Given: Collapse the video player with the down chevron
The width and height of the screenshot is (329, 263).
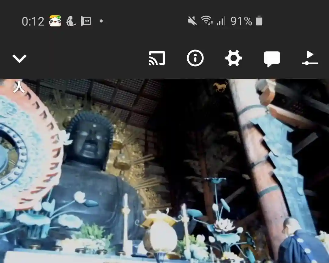Looking at the screenshot, I should (19, 58).
